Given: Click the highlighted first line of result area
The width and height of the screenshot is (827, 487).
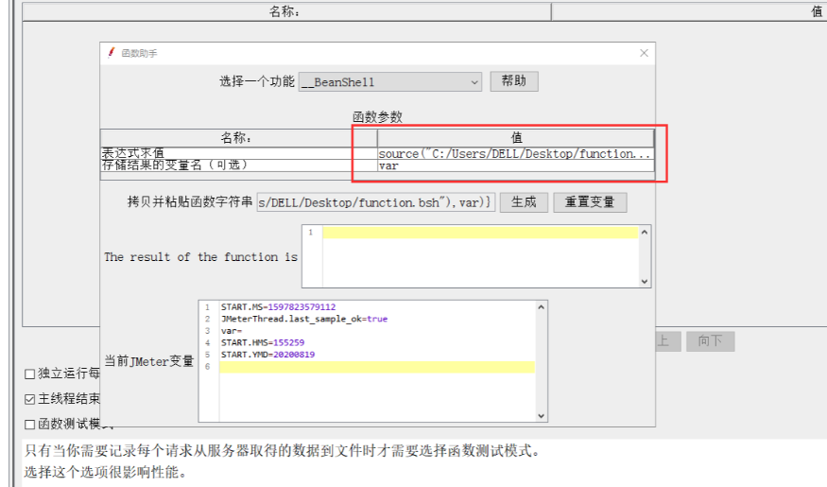Looking at the screenshot, I should click(480, 233).
